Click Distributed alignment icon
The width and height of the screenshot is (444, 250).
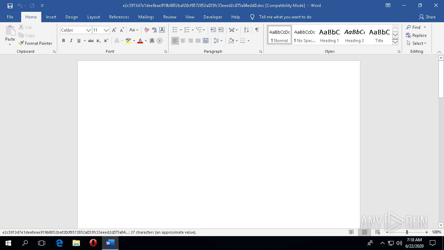click(206, 41)
